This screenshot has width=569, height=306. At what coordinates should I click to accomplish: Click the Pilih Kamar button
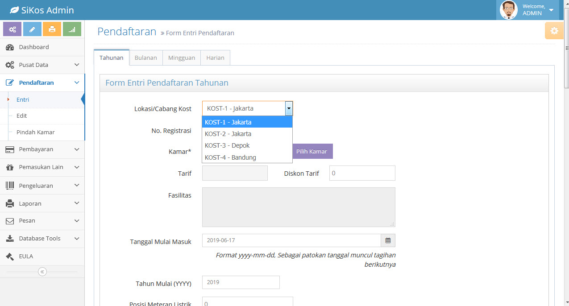coord(311,151)
